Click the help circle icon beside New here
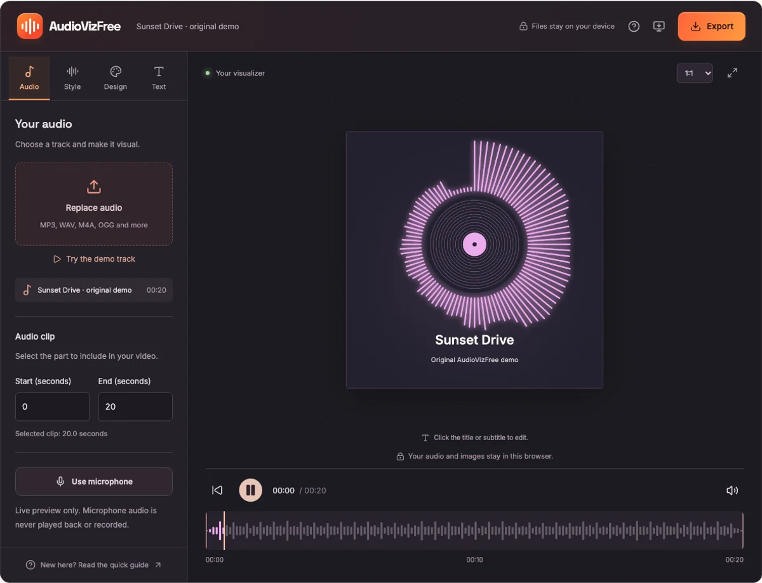The image size is (762, 583). 30,565
